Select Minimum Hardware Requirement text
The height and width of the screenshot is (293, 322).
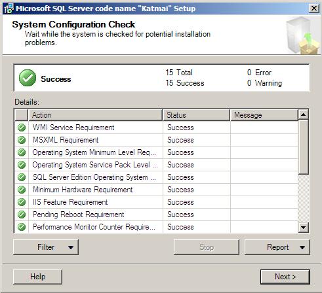(83, 190)
